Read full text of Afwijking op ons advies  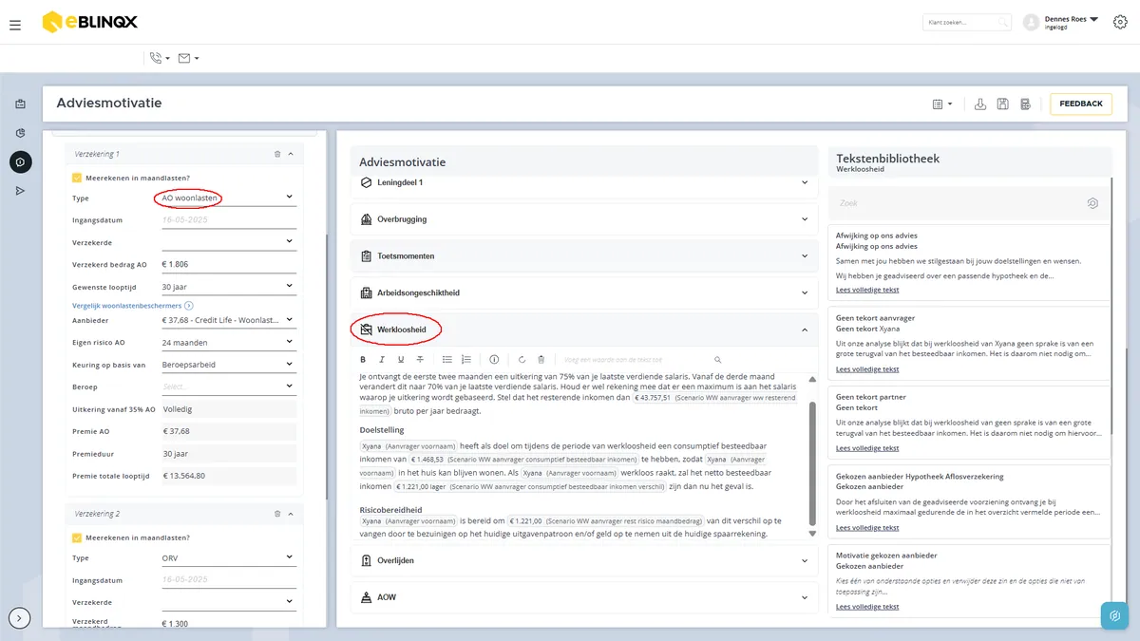(x=867, y=290)
